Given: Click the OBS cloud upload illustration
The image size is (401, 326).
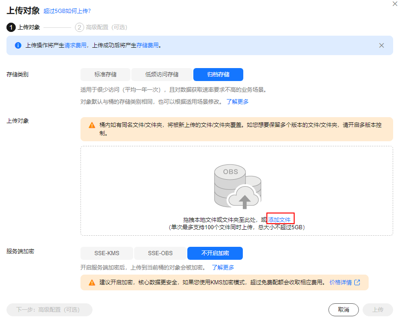Looking at the screenshot, I should pyautogui.click(x=238, y=187).
